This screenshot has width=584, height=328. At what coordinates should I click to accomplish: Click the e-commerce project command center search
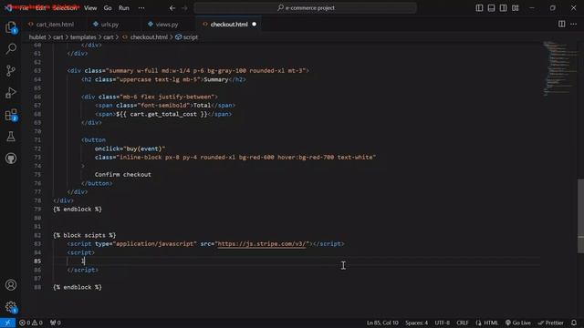pyautogui.click(x=305, y=8)
